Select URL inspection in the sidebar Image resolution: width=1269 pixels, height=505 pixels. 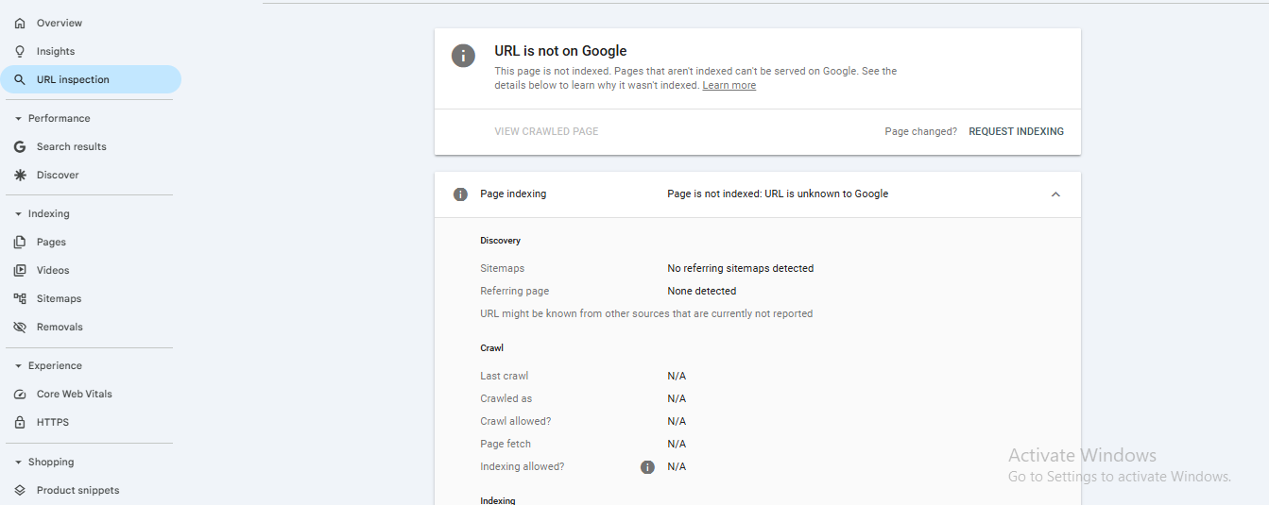[91, 79]
